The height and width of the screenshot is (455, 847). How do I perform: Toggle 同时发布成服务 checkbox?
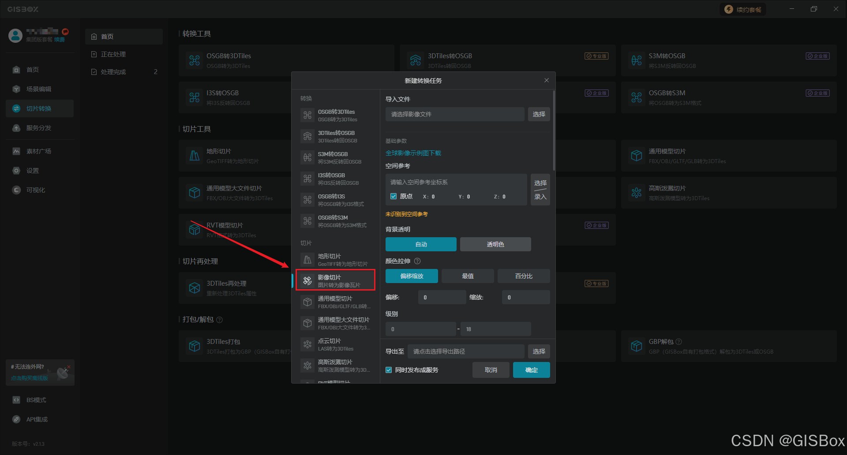pos(389,370)
